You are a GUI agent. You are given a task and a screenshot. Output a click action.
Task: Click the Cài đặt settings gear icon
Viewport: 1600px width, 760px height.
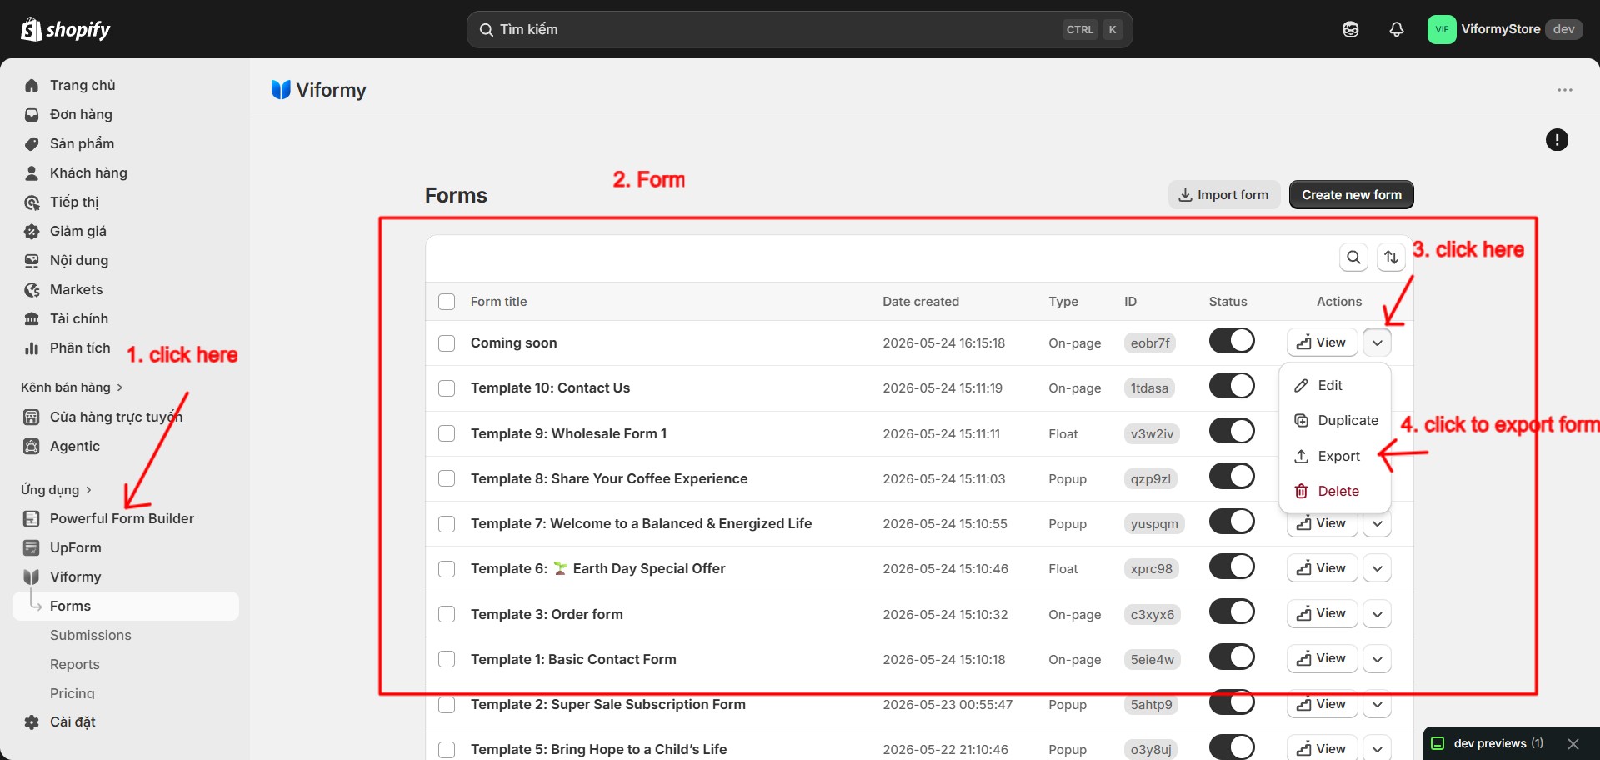[32, 722]
